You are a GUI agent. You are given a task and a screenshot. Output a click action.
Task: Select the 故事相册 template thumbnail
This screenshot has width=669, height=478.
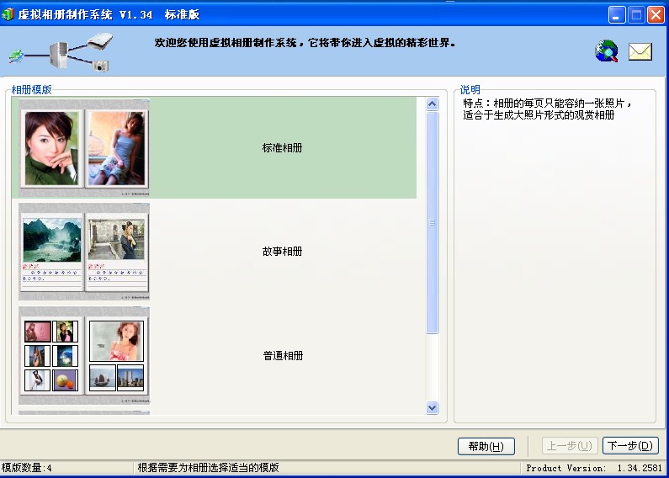[x=84, y=252]
